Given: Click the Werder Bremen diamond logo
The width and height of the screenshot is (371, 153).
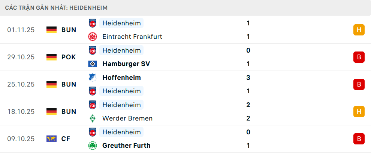Looking at the screenshot, I should pyautogui.click(x=92, y=118).
